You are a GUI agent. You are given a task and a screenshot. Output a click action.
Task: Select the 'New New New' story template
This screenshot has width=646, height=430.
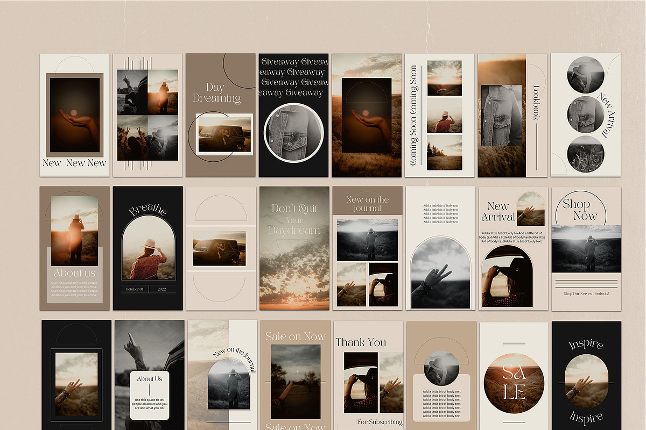click(x=75, y=115)
